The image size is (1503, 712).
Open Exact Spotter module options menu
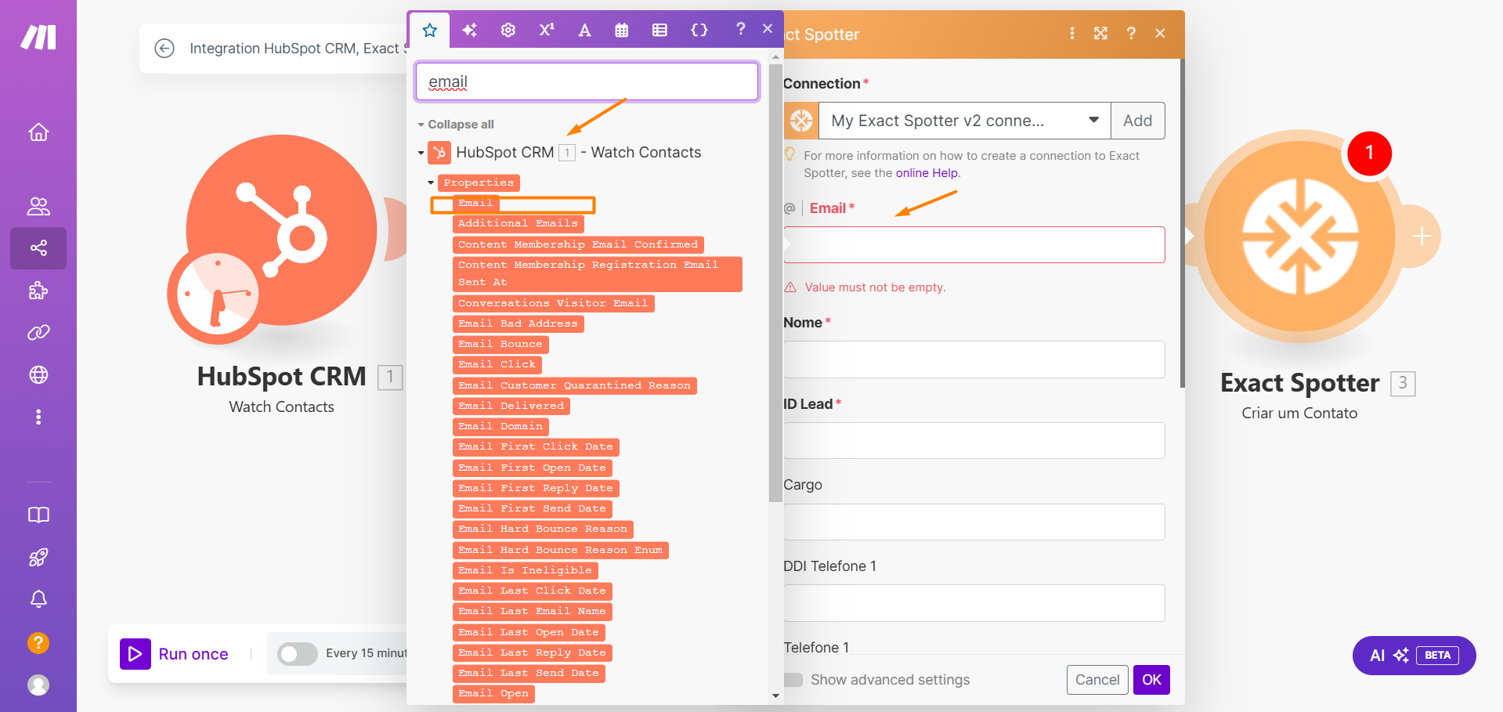1072,34
